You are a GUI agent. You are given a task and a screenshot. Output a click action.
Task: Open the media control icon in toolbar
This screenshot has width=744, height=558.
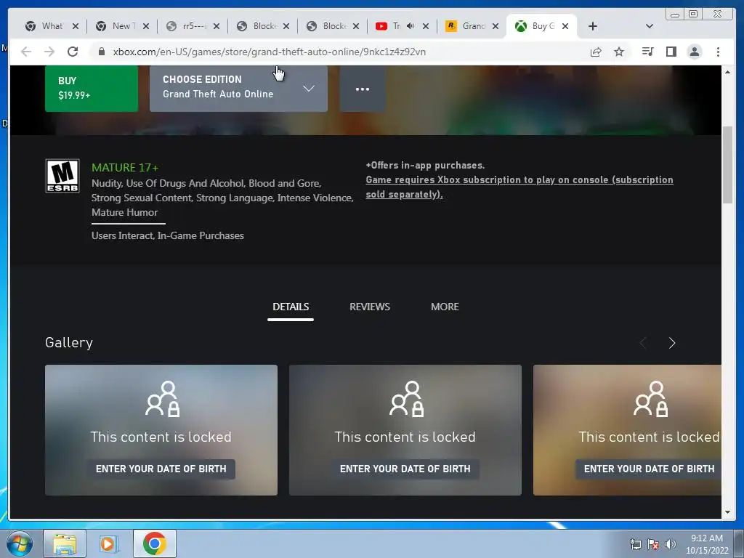coord(647,52)
